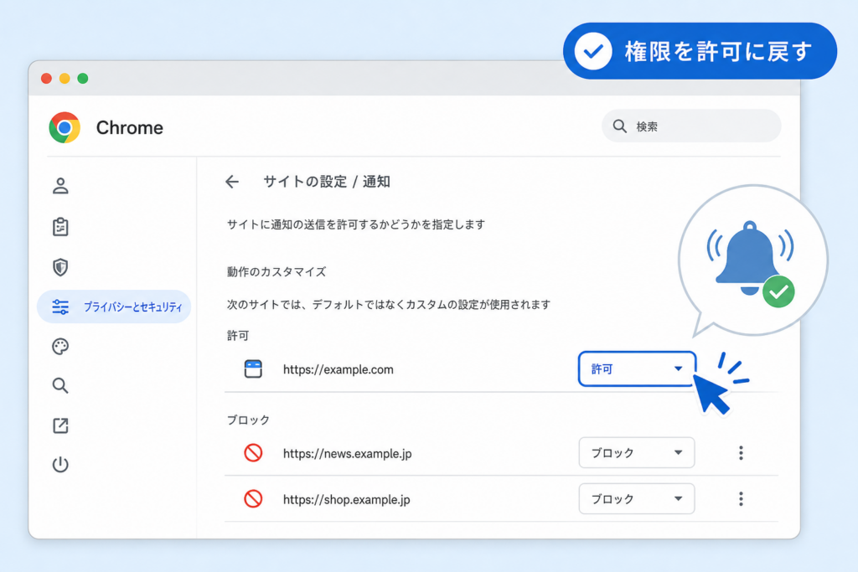858x572 pixels.
Task: Open more options for news.example.jp
Action: tap(741, 453)
